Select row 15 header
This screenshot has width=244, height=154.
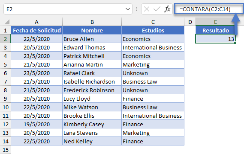pos(6,150)
